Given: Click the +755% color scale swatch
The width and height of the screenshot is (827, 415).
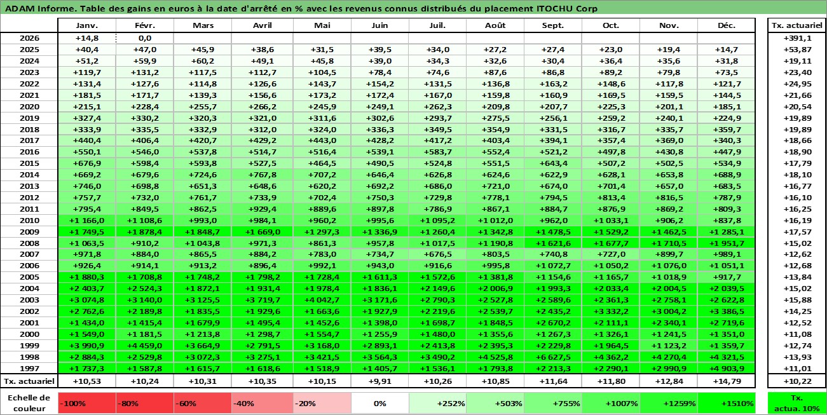Looking at the screenshot, I should coord(553,403).
